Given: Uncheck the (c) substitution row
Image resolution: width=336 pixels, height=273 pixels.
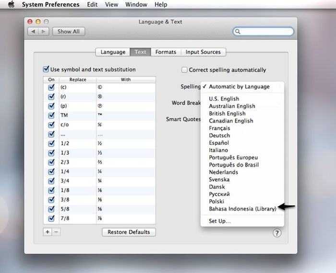Looking at the screenshot, I should 51,87.
